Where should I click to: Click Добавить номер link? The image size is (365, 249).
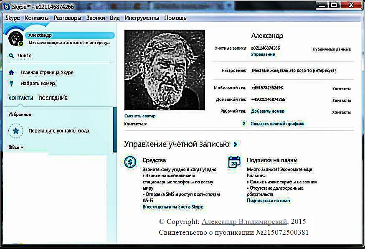(267, 111)
